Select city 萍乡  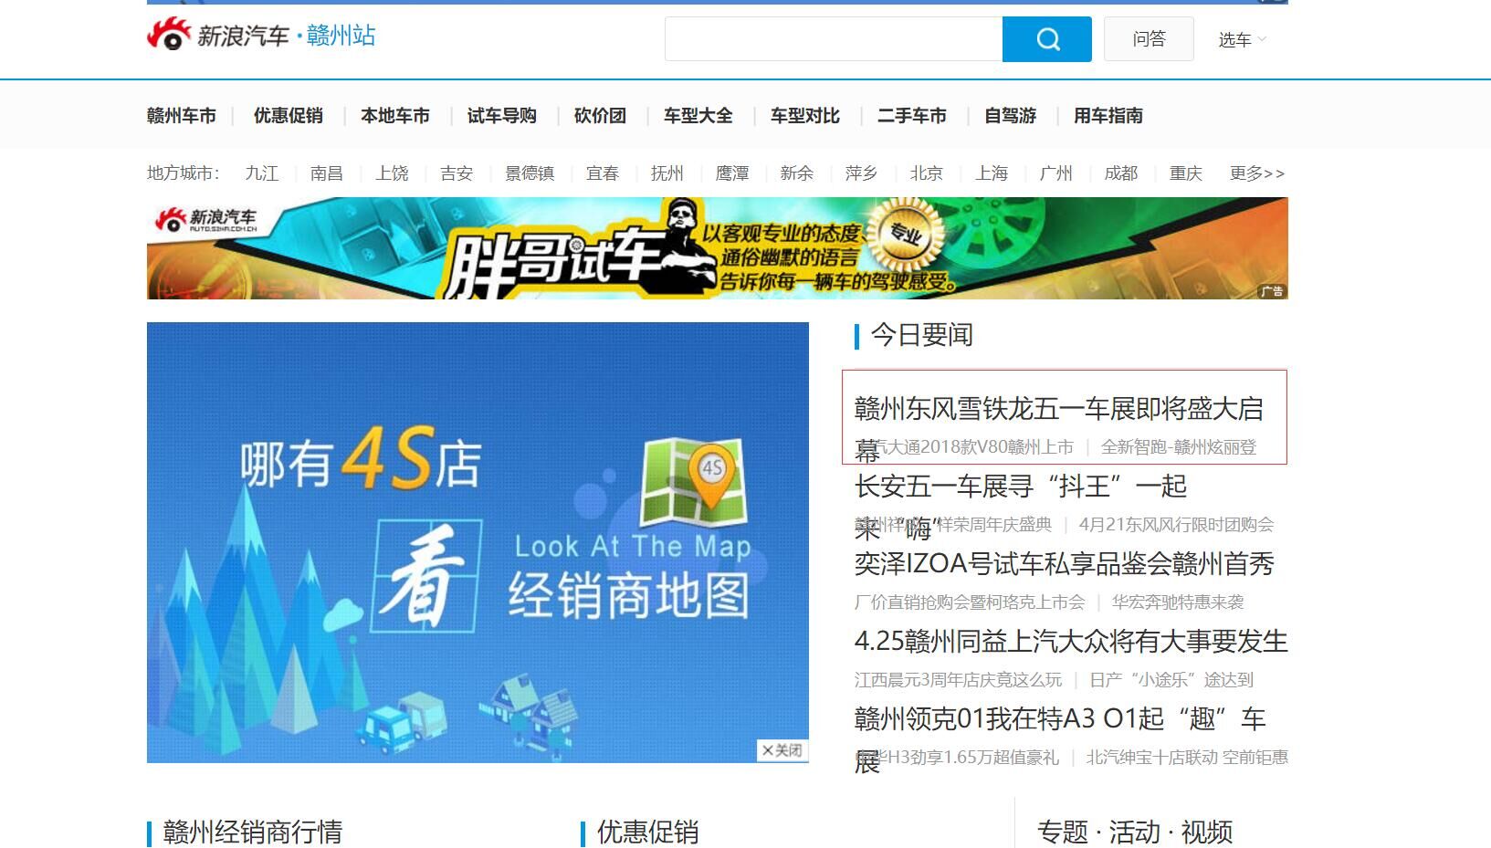(x=861, y=173)
